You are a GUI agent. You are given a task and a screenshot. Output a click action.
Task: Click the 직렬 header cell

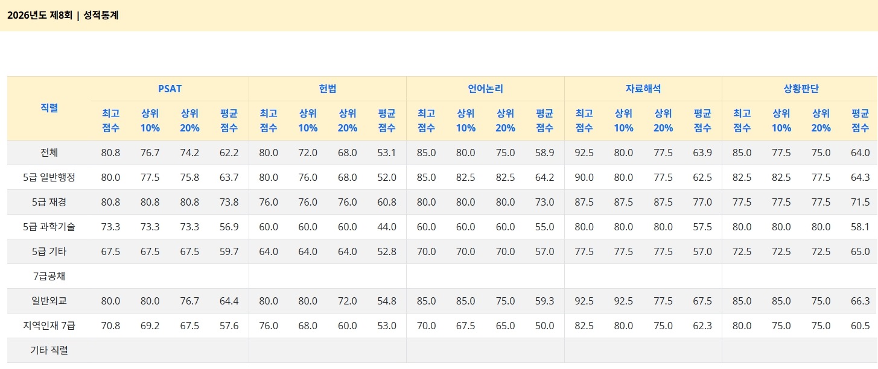coord(49,109)
